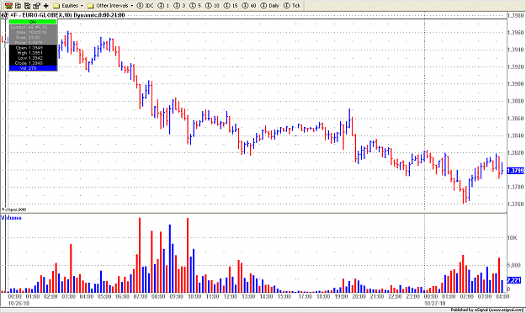Click the Close value in the cursor window
526x313 pixels.
tap(35, 63)
